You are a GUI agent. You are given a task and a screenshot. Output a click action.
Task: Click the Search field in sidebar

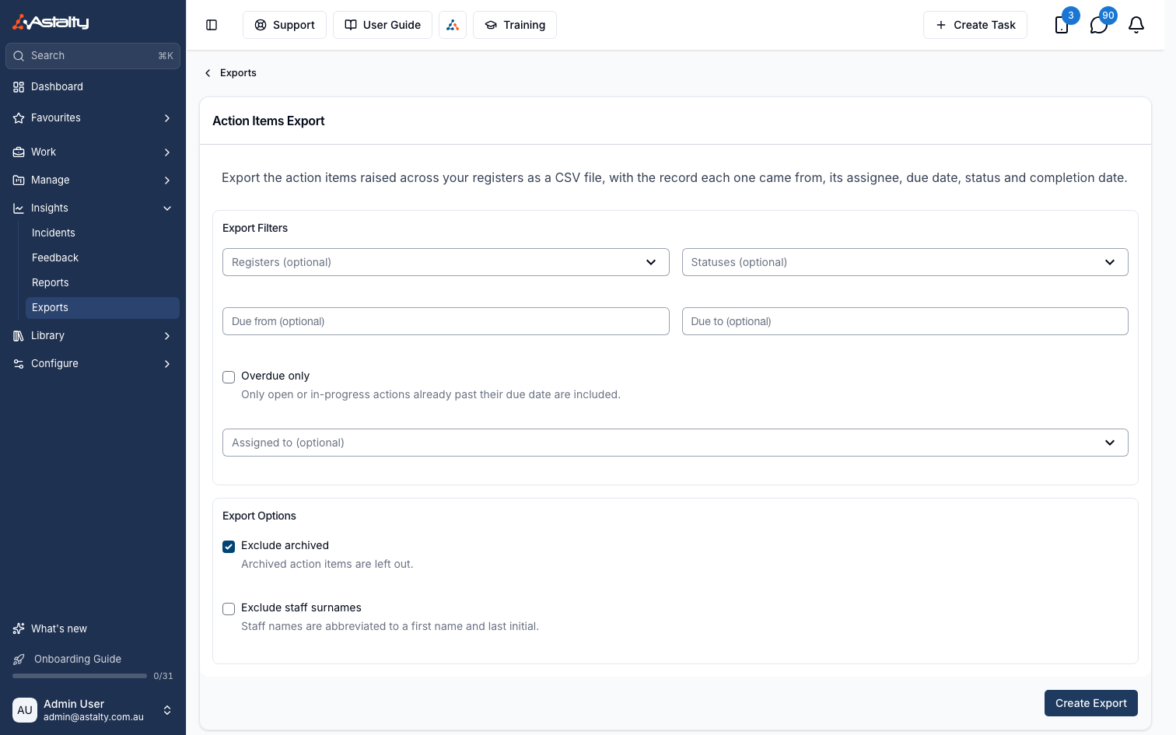pos(93,56)
